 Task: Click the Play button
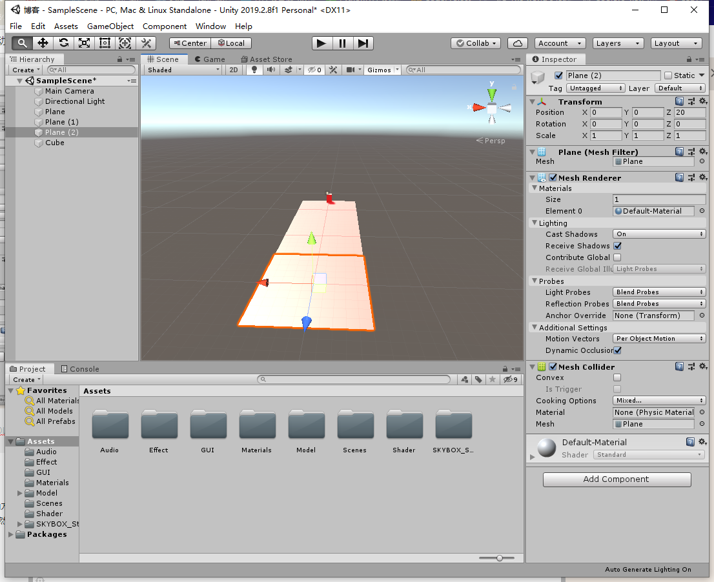[x=321, y=43]
